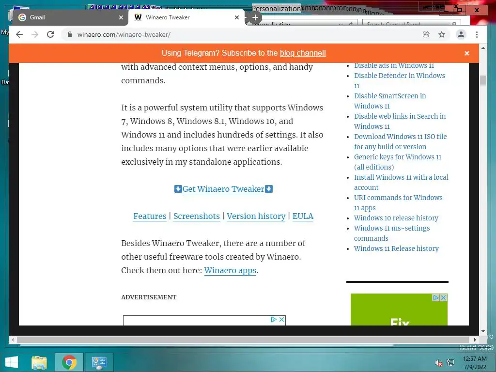Image resolution: width=496 pixels, height=372 pixels.
Task: Open the Features link
Action: click(150, 216)
